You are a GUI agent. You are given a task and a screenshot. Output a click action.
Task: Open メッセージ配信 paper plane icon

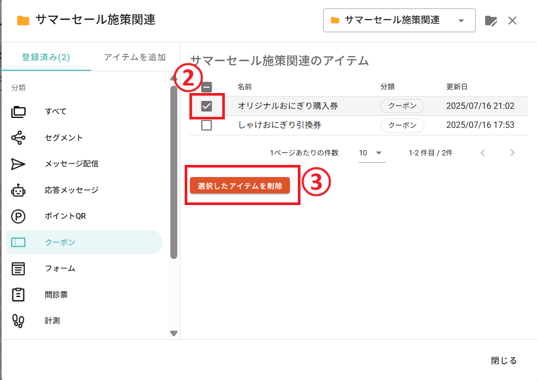pyautogui.click(x=19, y=164)
